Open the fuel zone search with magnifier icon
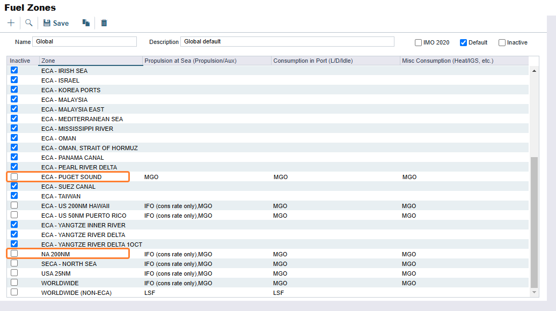The width and height of the screenshot is (556, 311). (29, 23)
